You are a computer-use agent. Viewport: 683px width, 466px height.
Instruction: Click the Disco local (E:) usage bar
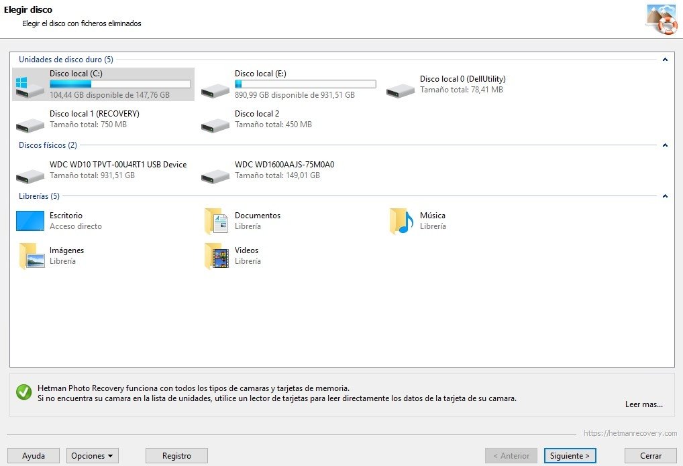(305, 84)
